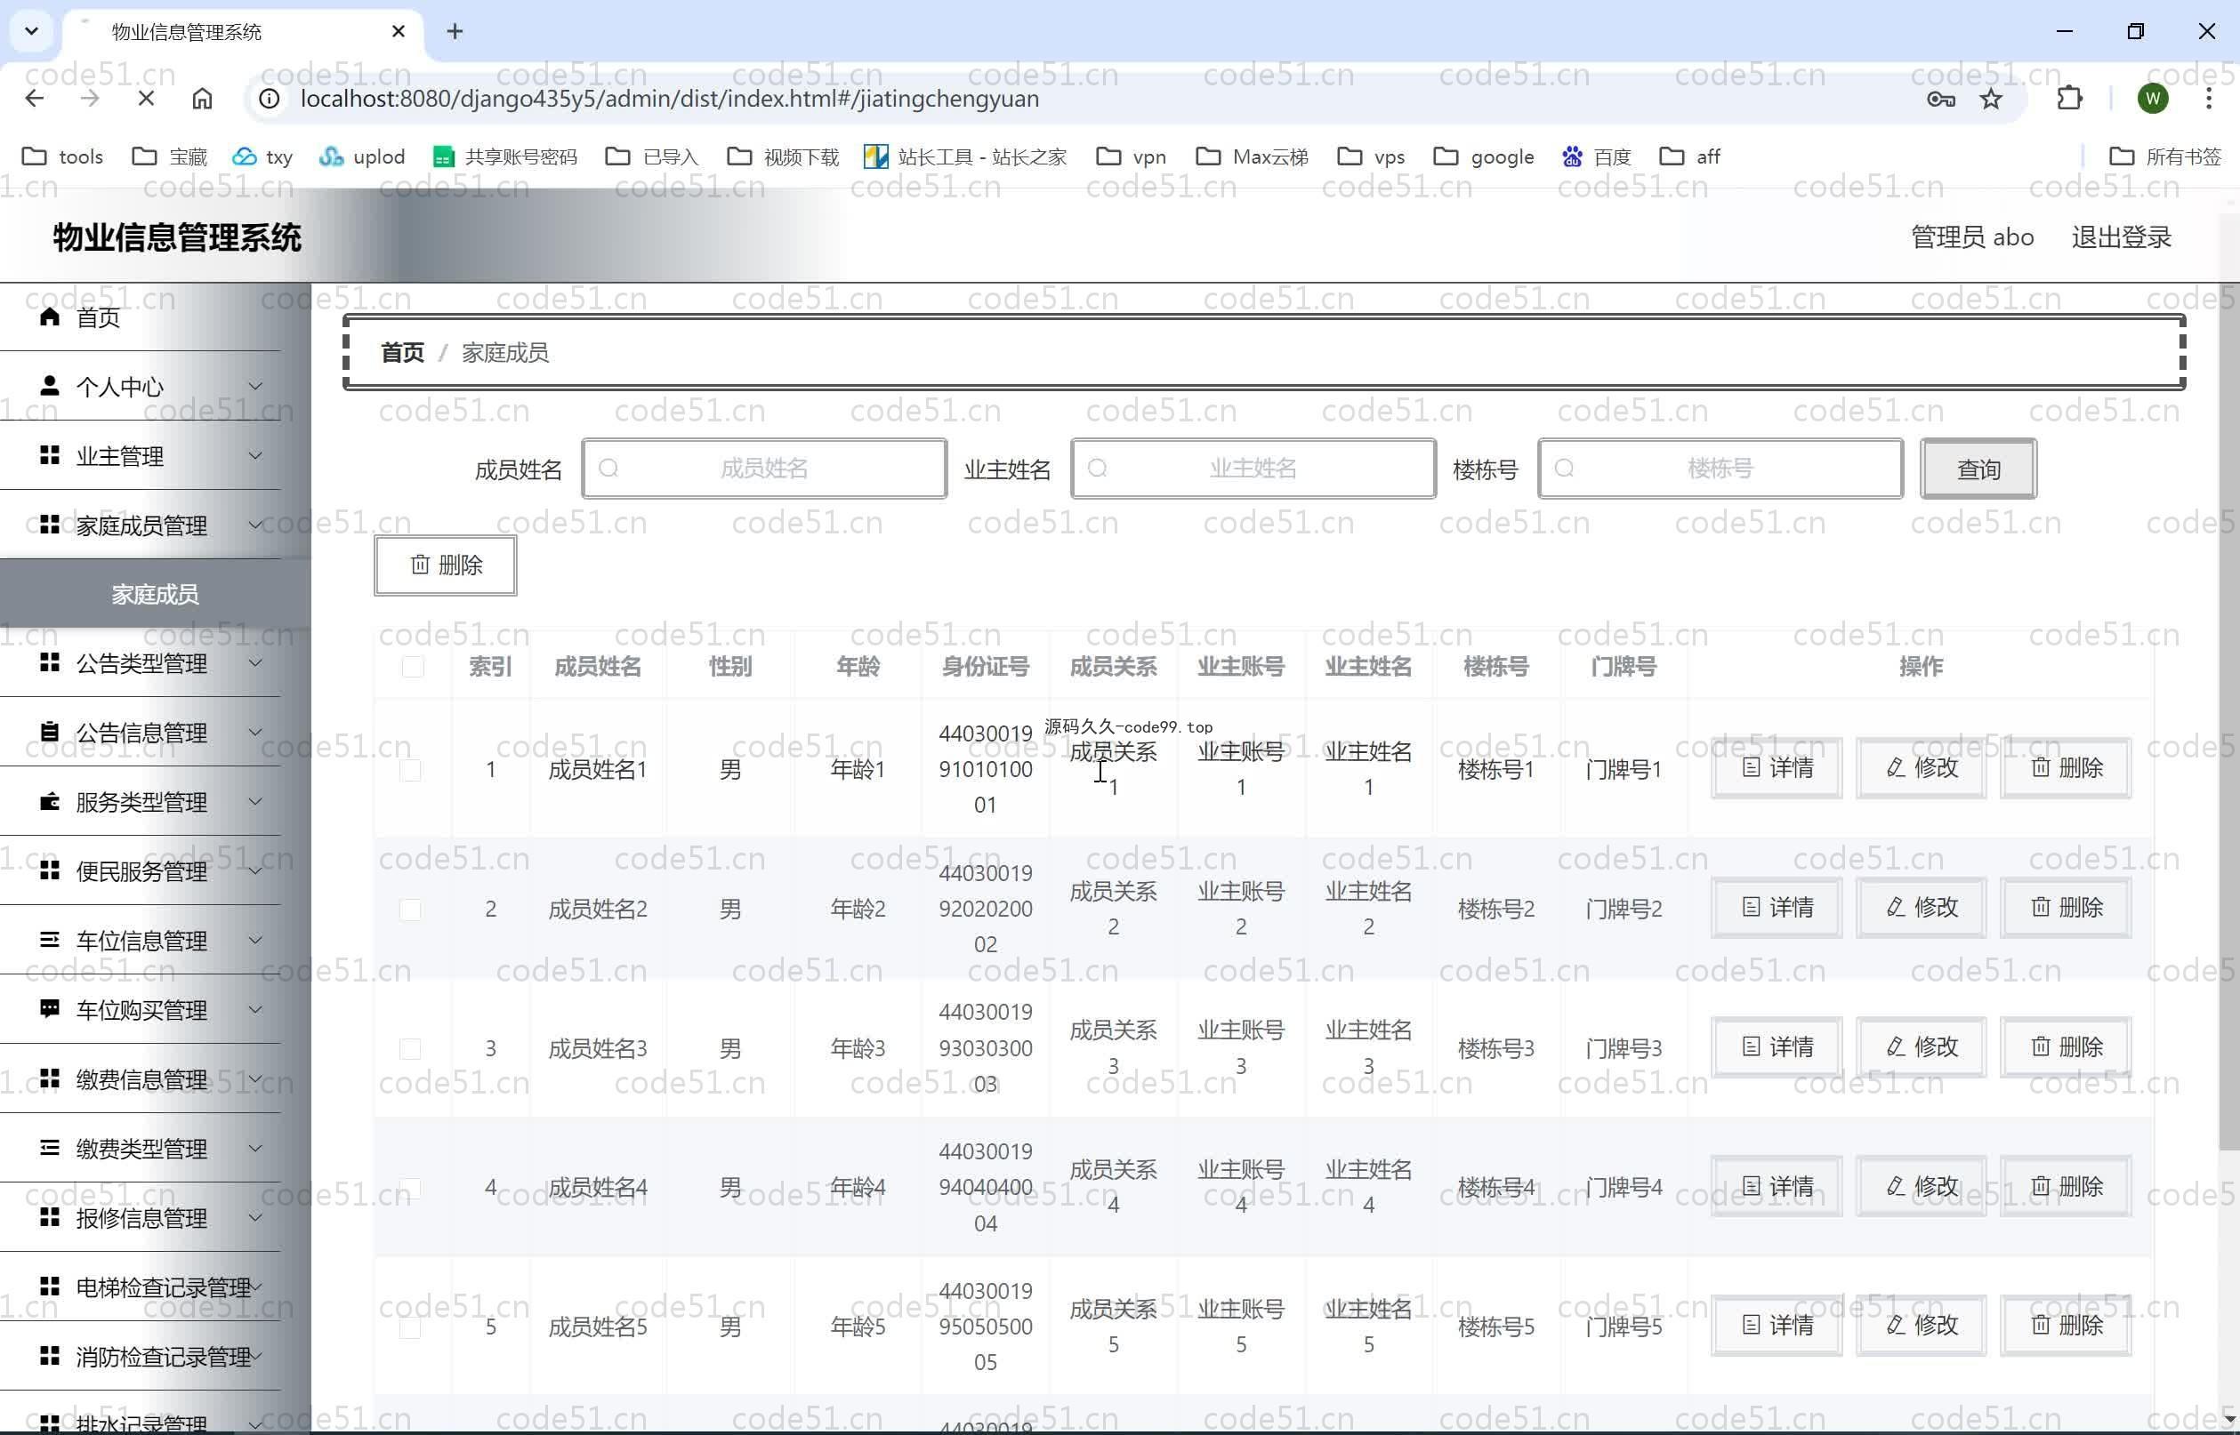Click the home icon beside 首页 in sidebar
This screenshot has height=1435, width=2240.
pyautogui.click(x=51, y=317)
